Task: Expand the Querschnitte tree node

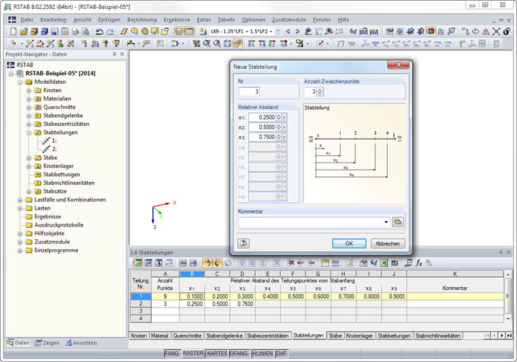Action: [x=29, y=107]
